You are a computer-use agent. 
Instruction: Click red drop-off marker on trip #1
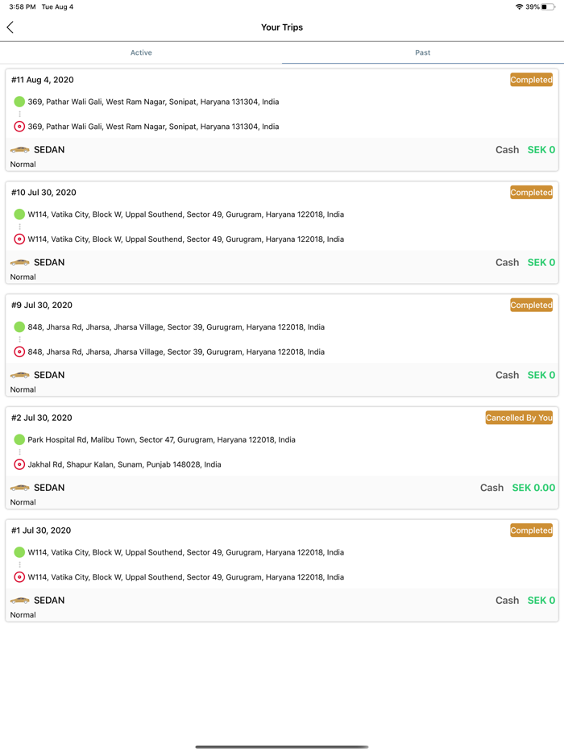pos(19,577)
